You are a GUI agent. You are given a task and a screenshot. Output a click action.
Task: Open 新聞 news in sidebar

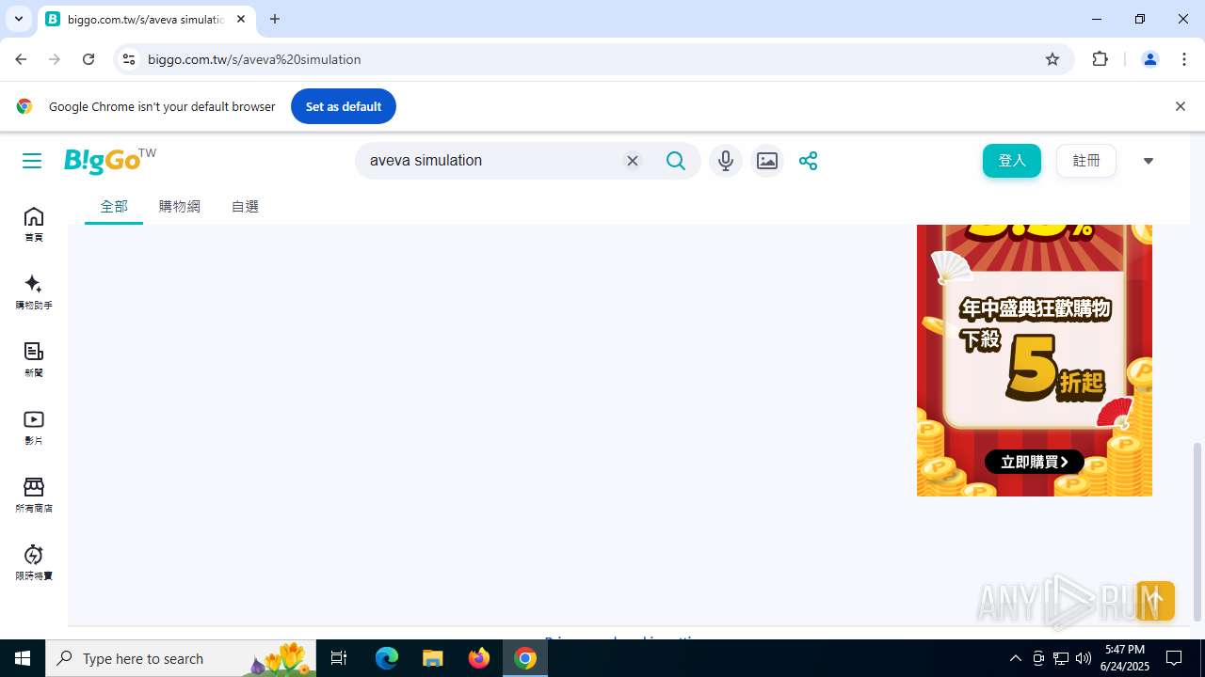34,360
